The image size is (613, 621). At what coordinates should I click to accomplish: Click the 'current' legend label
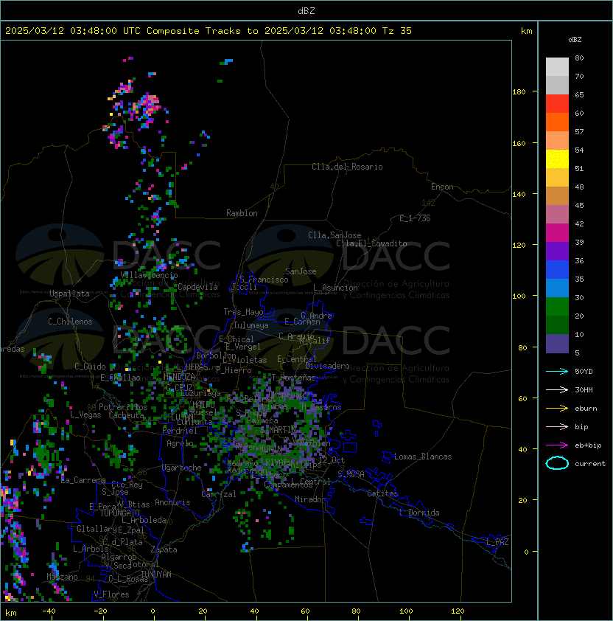pyautogui.click(x=590, y=464)
